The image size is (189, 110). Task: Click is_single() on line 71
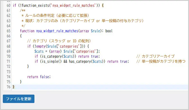click(x=52, y=62)
